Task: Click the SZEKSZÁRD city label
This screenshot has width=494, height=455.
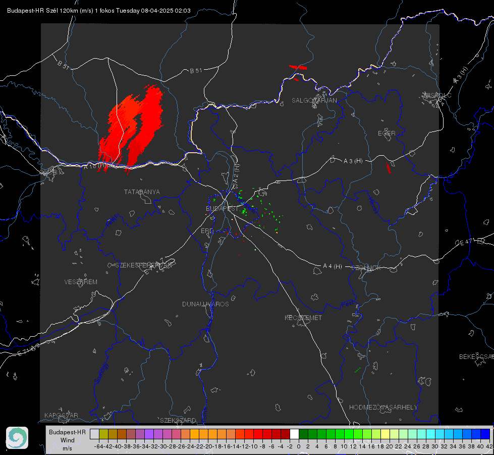Action: point(178,420)
